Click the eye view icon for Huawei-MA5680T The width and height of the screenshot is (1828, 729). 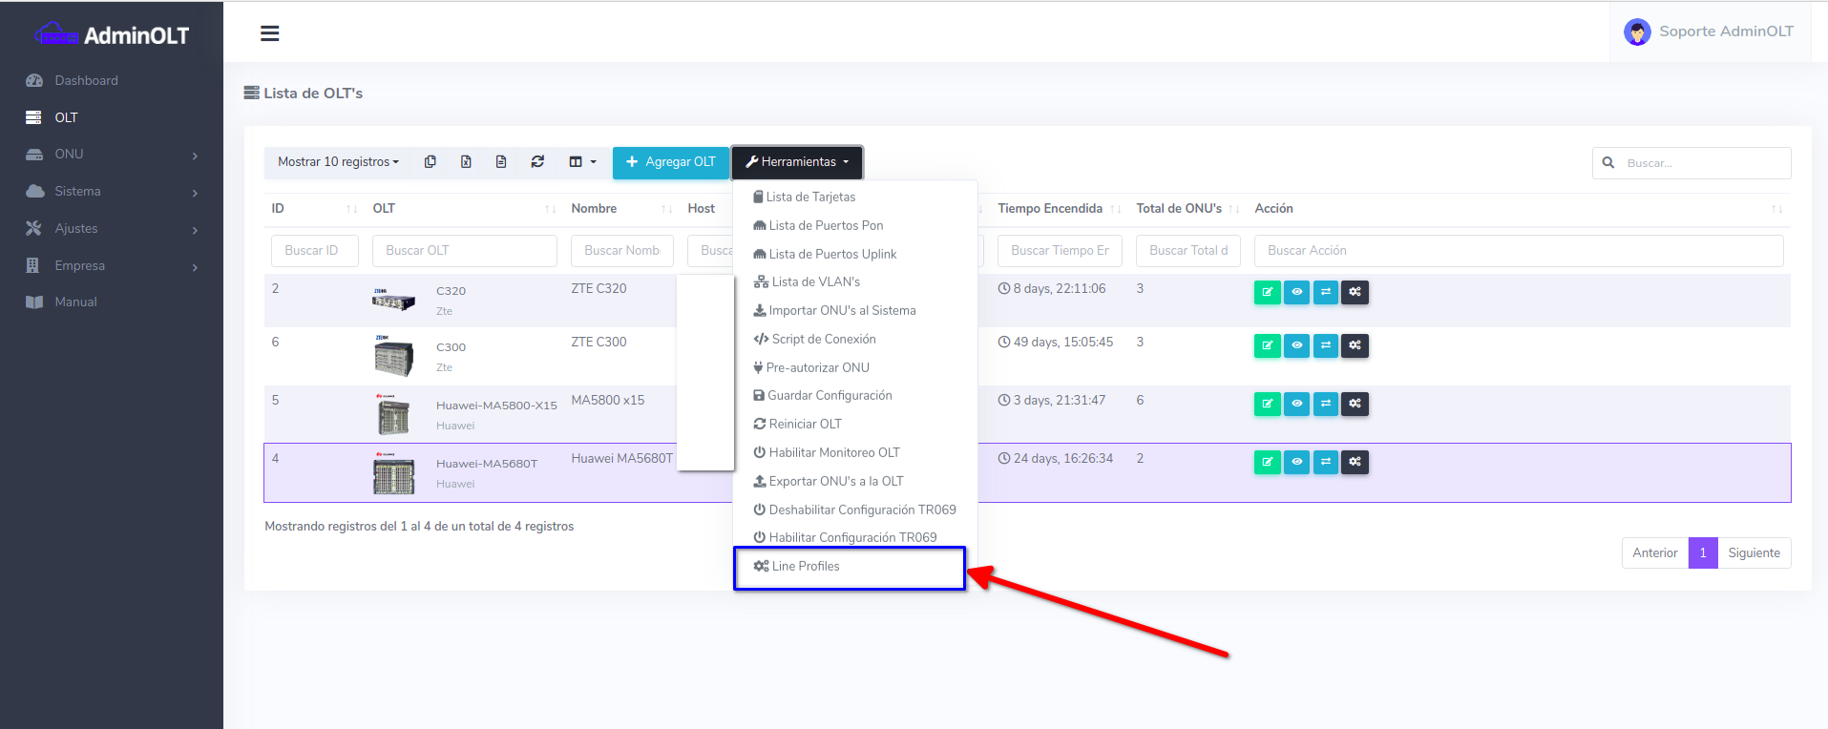click(1296, 462)
